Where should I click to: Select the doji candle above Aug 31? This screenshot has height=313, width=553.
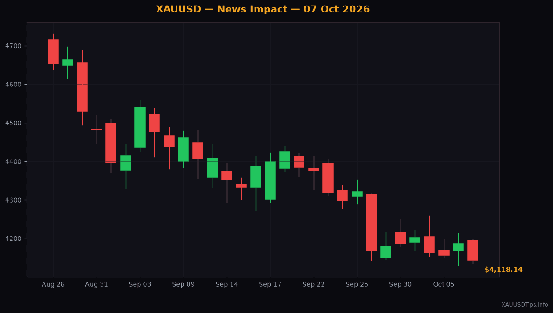tap(97, 129)
